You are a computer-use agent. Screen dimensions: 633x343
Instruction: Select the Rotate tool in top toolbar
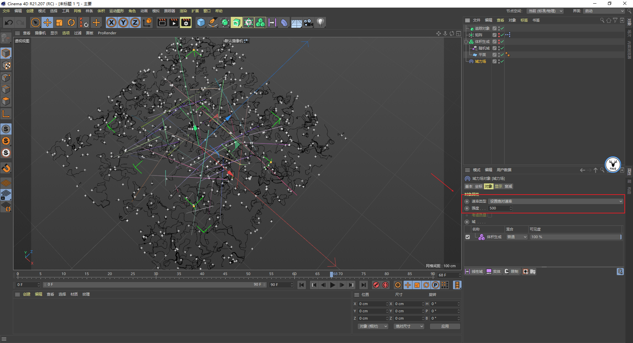pyautogui.click(x=71, y=22)
